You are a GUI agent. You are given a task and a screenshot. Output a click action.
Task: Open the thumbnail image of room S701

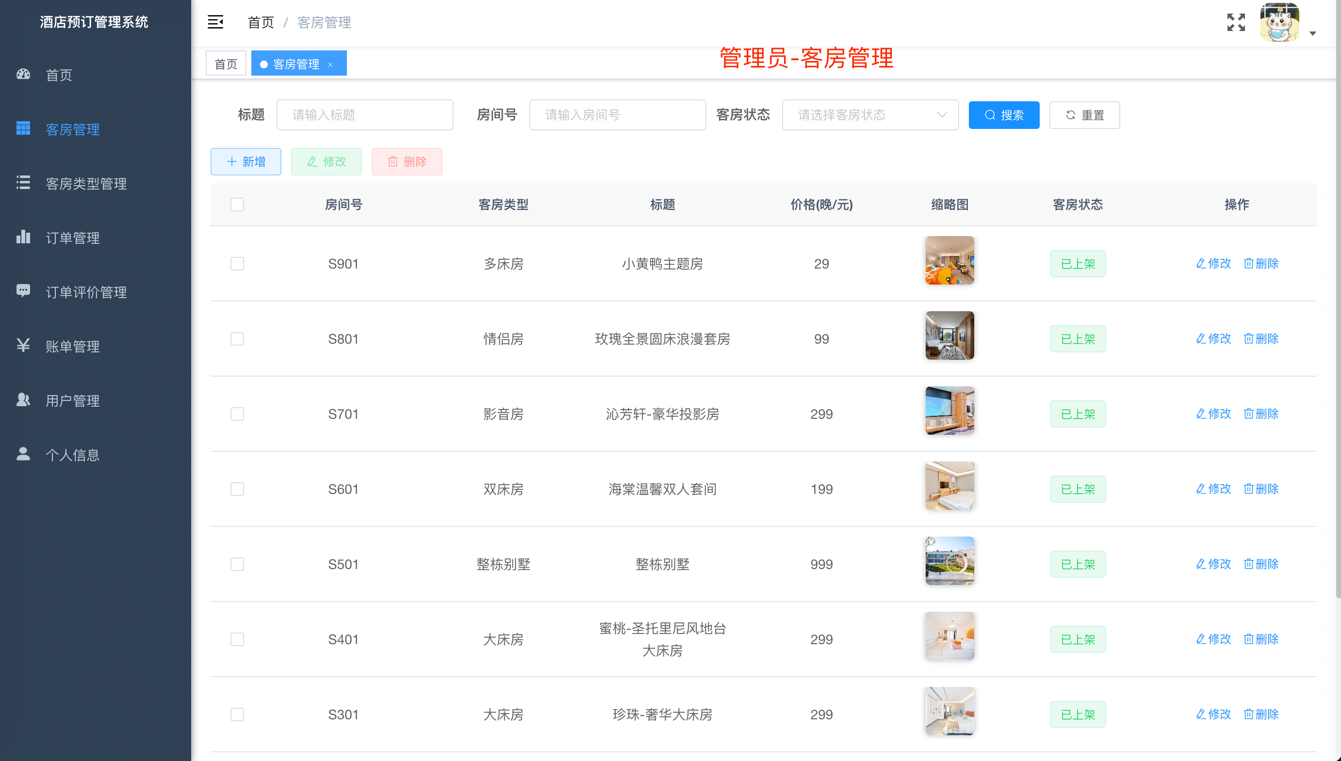pos(949,410)
